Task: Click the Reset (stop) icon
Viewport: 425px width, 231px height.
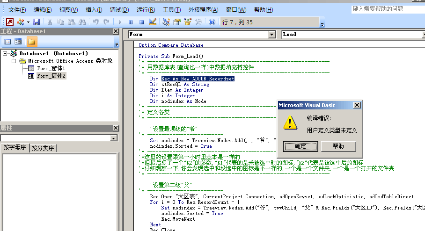Action: pos(141,22)
